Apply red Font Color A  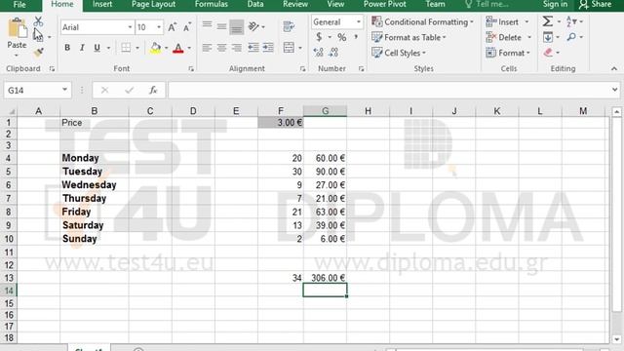[178, 48]
